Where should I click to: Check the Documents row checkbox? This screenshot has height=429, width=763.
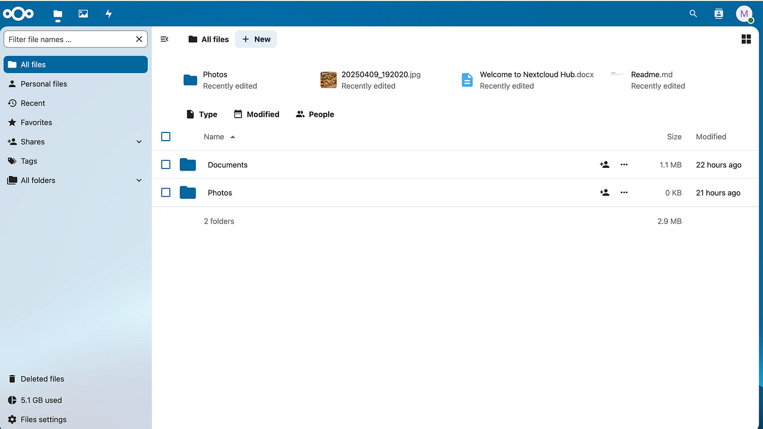coord(166,165)
